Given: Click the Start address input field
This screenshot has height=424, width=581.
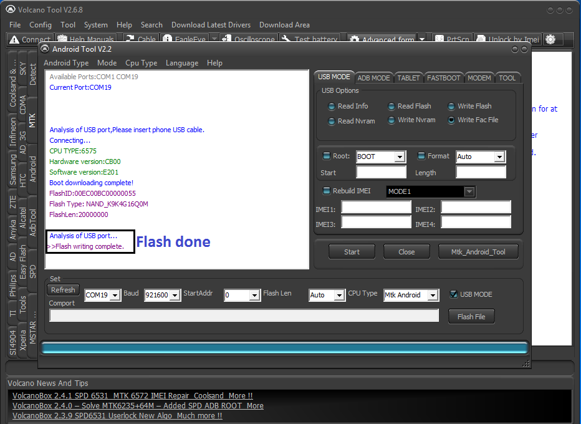Looking at the screenshot, I should [x=382, y=172].
